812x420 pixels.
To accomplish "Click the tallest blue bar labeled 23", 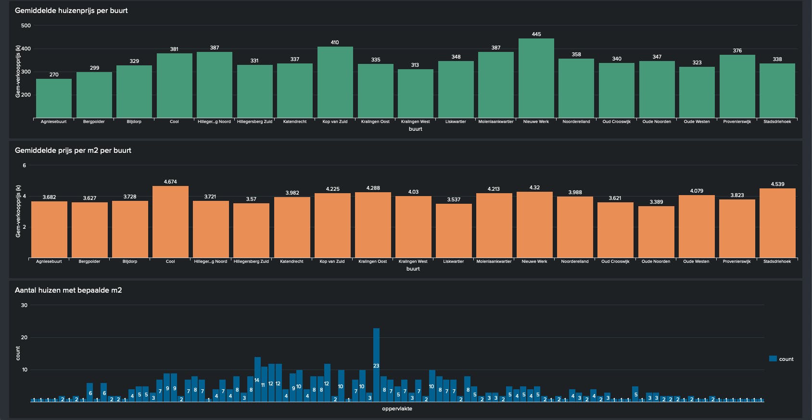I will pyautogui.click(x=376, y=365).
